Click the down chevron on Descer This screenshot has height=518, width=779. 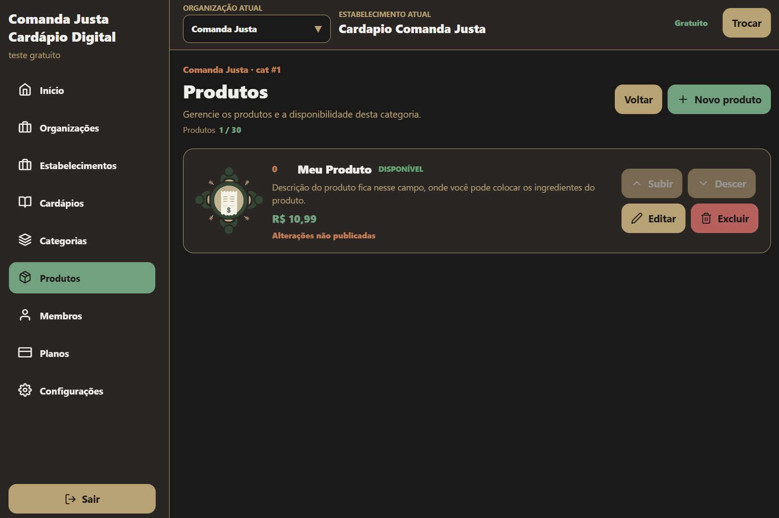[x=703, y=183]
